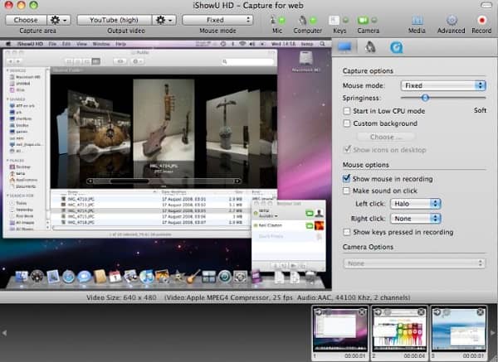Click Cover Flow scrollbar in previewed Finder
The height and width of the screenshot is (362, 498).
[x=164, y=181]
